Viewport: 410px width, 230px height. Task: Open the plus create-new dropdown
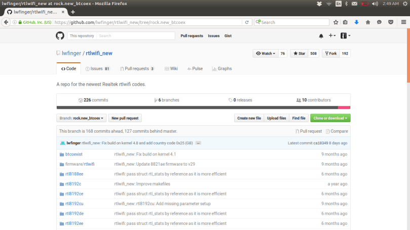coord(332,35)
